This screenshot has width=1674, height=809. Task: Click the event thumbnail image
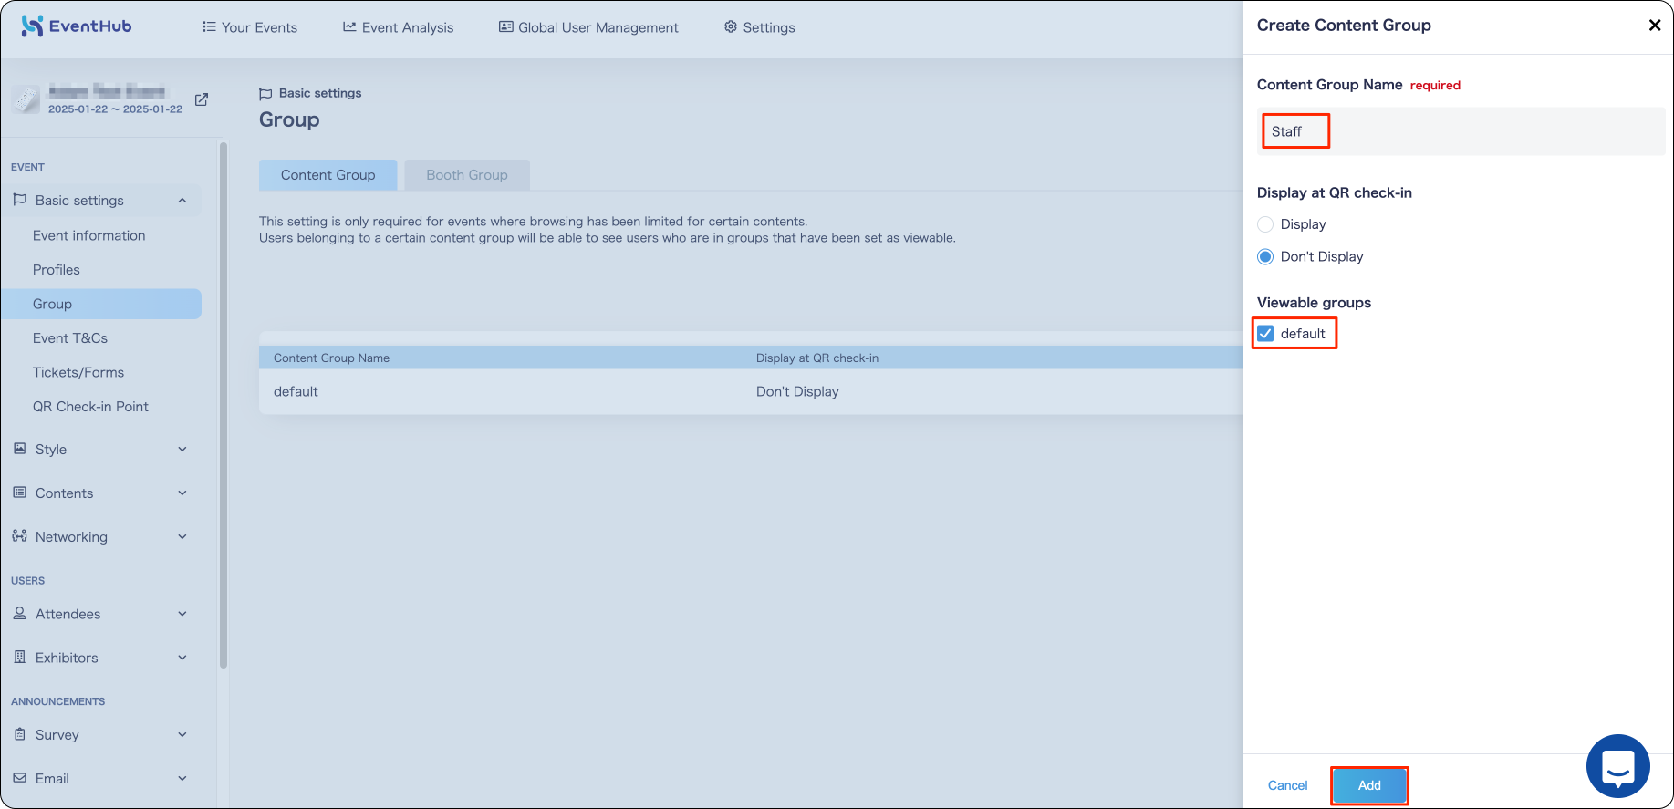26,99
